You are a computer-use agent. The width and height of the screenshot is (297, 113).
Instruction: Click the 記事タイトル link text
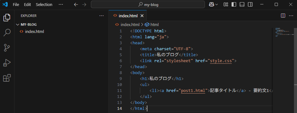click(223, 91)
